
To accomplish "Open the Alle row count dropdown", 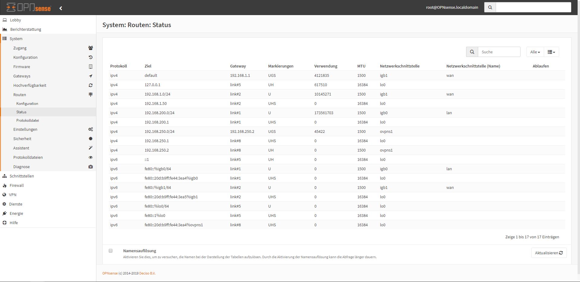I will pos(535,52).
